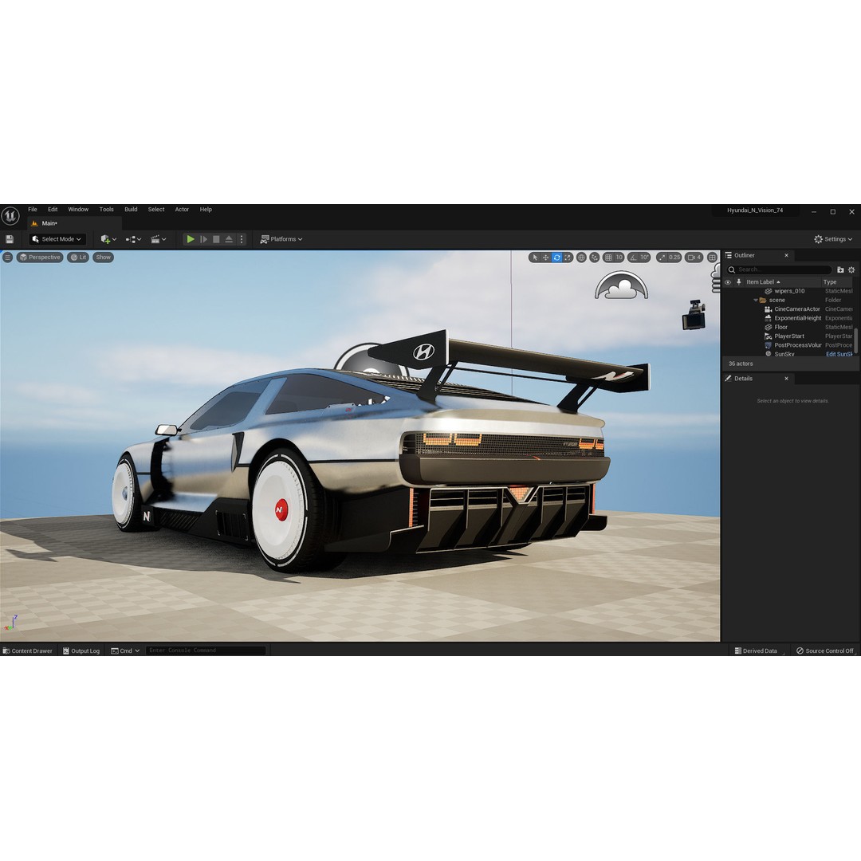Open Outliner settings gear
Screen dimensions: 861x861
pos(851,269)
